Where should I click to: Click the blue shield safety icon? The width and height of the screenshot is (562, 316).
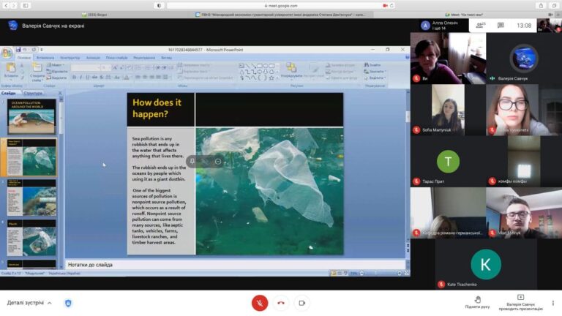pyautogui.click(x=68, y=303)
